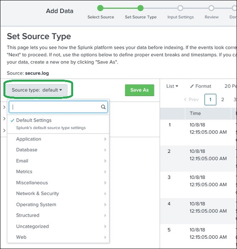Click the Select Source step circle
This screenshot has height=249, width=237.
pos(100,8)
